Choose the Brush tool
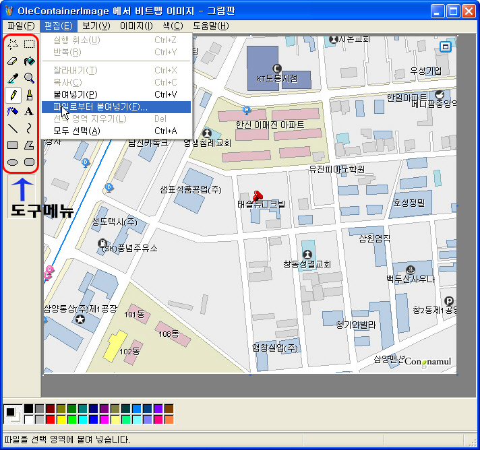The height and width of the screenshot is (450, 480). [x=29, y=95]
